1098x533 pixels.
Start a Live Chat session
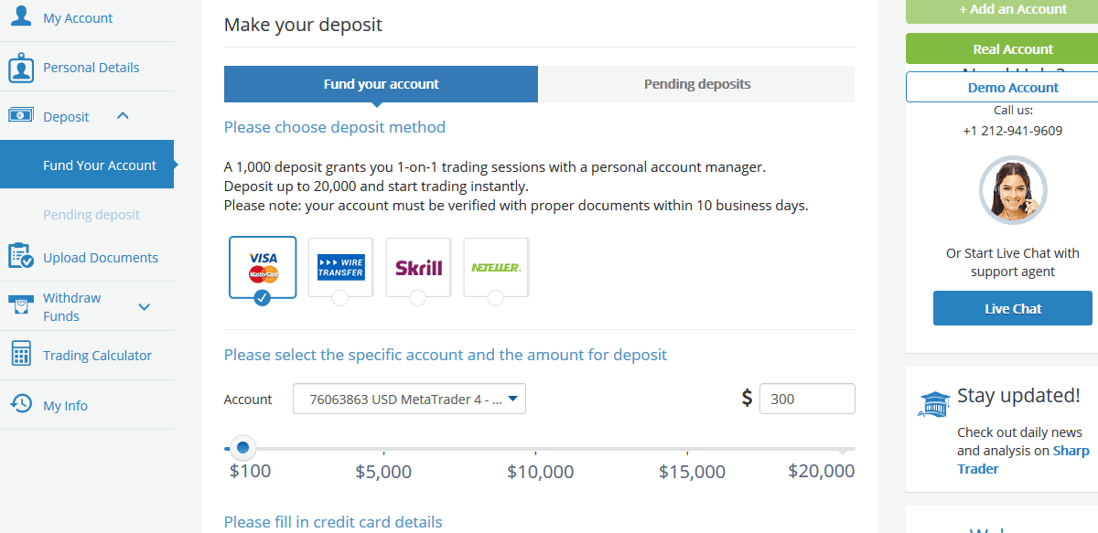[x=1013, y=309]
